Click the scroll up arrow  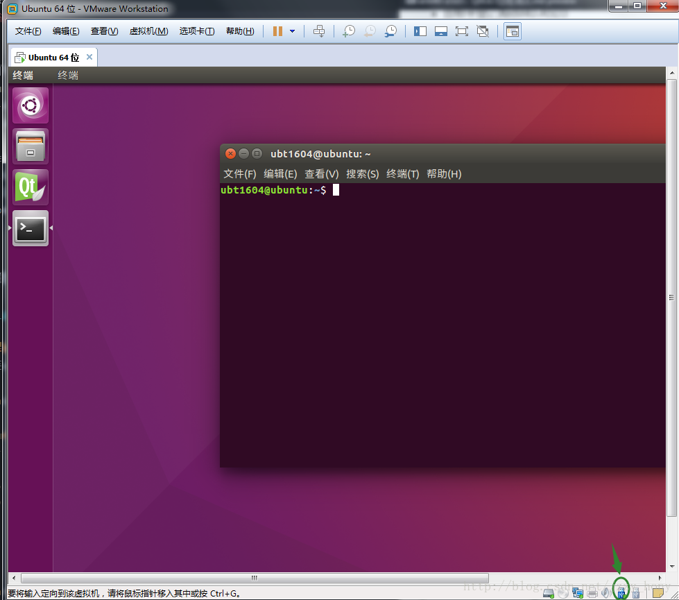coord(671,73)
